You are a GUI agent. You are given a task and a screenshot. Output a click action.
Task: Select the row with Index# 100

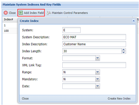click(x=10, y=31)
